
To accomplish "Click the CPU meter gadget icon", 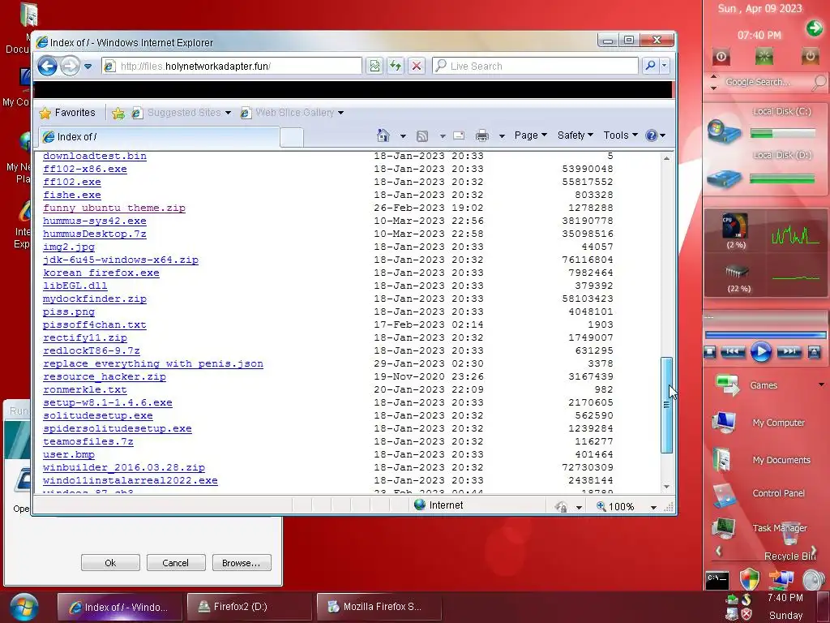I will [x=735, y=226].
